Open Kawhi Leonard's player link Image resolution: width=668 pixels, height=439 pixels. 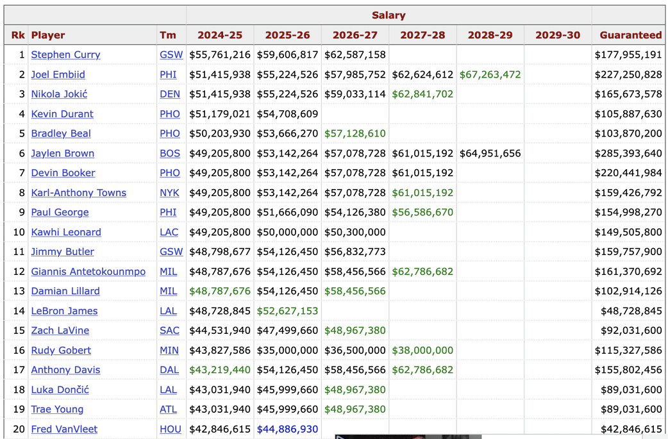click(x=66, y=232)
